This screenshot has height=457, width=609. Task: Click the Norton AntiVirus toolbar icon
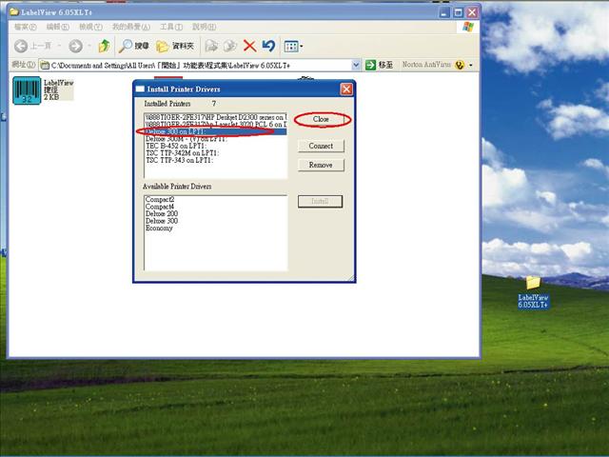point(460,65)
